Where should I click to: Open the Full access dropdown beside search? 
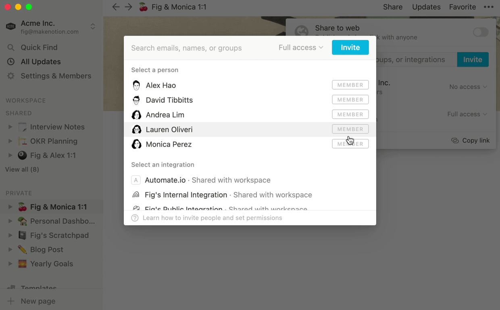301,48
